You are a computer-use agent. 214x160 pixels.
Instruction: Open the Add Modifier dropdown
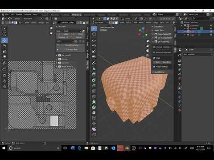point(198,55)
